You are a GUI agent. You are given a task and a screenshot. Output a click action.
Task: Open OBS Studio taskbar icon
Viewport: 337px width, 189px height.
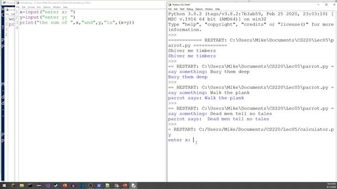click(x=91, y=185)
